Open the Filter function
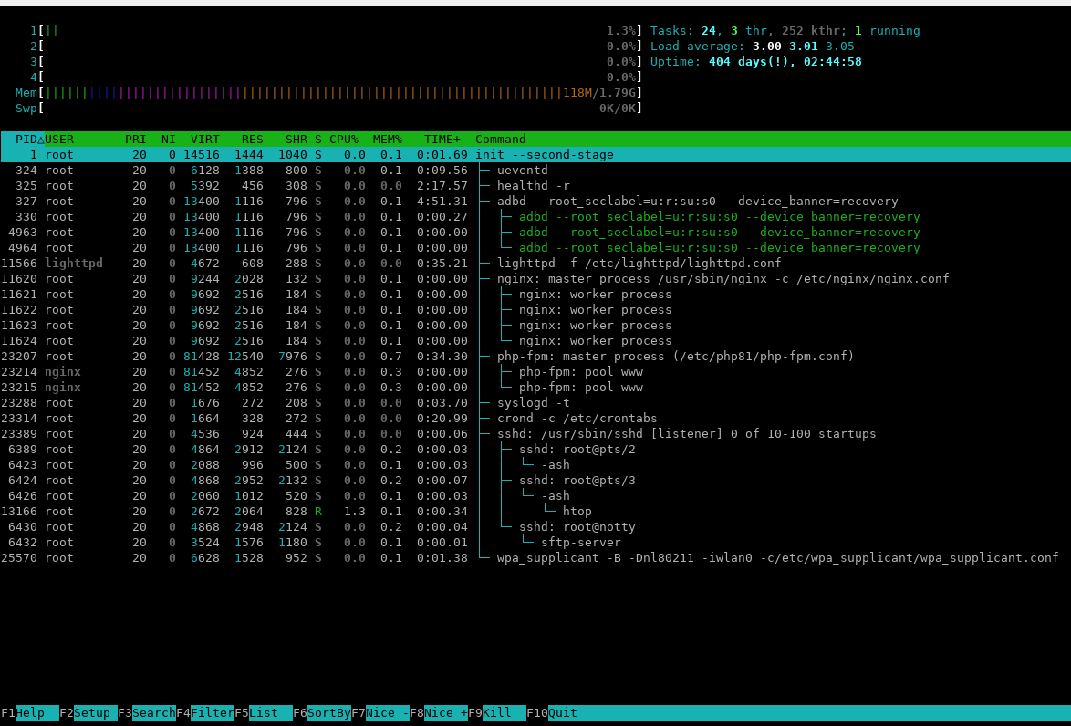Image resolution: width=1071 pixels, height=726 pixels. (x=205, y=713)
